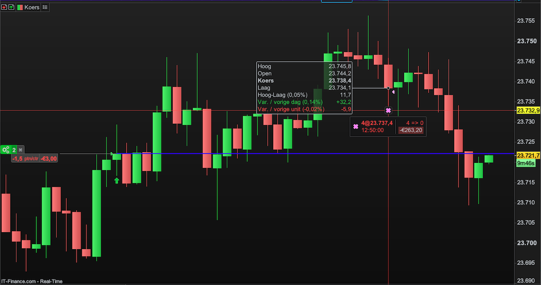Open the indicator list icon next to Koers

coord(45,7)
